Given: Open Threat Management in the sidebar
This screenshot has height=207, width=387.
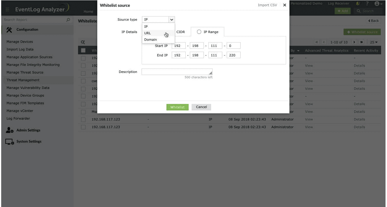Looking at the screenshot, I should pos(23,80).
